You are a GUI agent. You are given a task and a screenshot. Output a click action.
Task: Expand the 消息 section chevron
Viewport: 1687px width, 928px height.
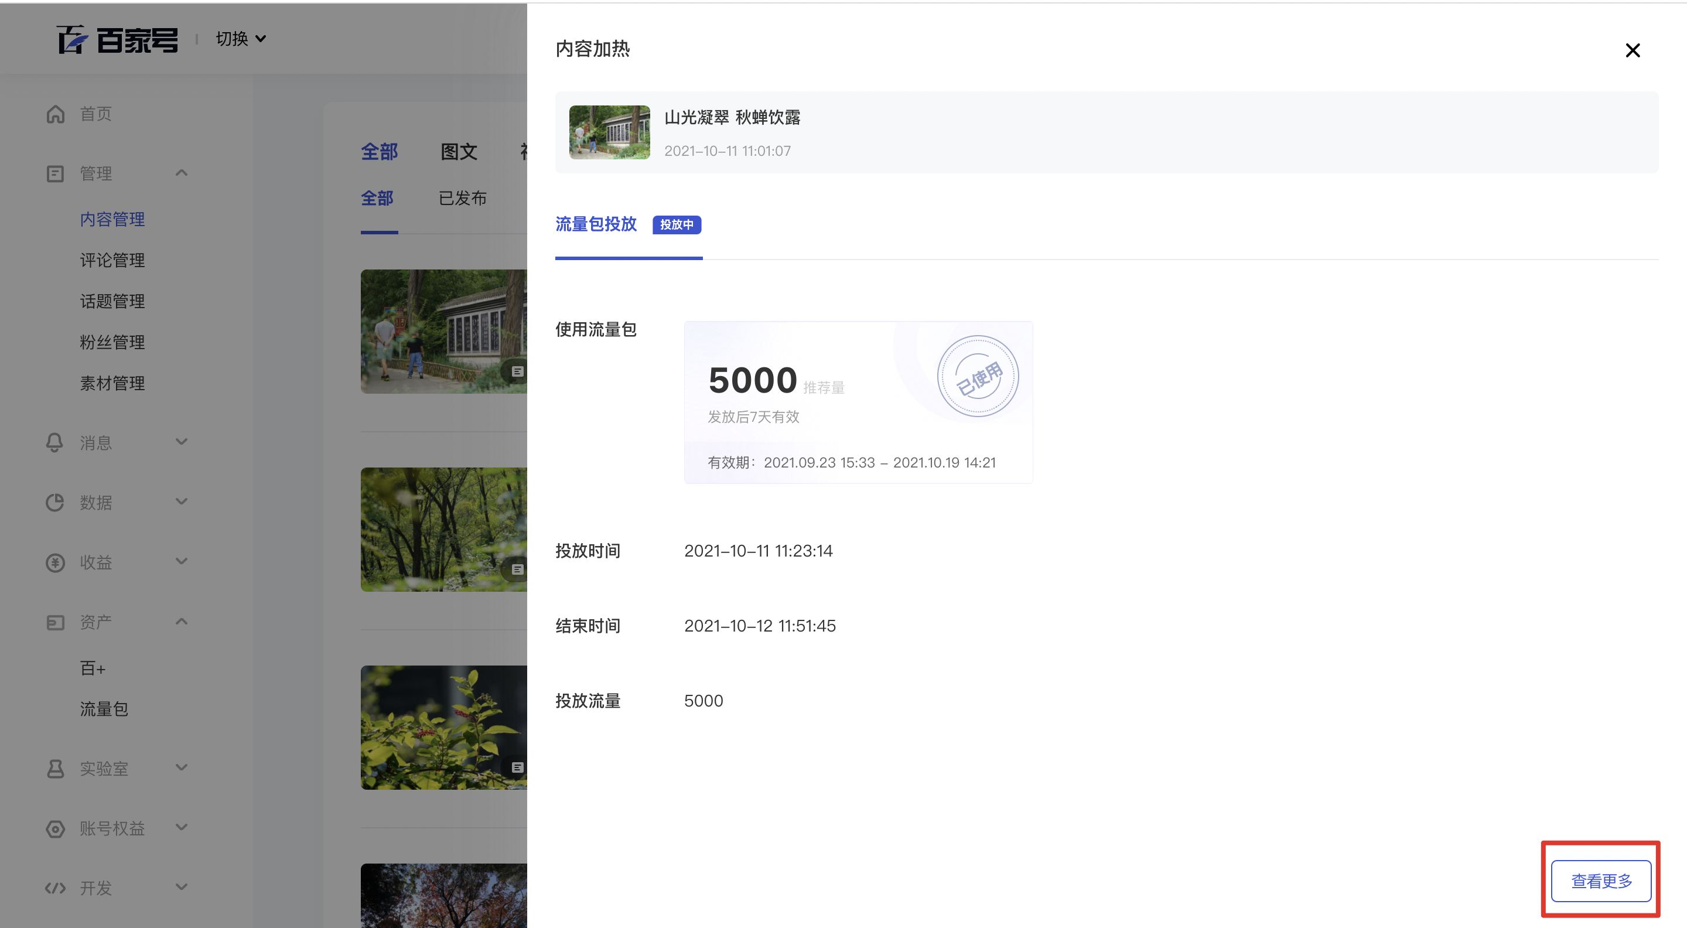point(182,442)
